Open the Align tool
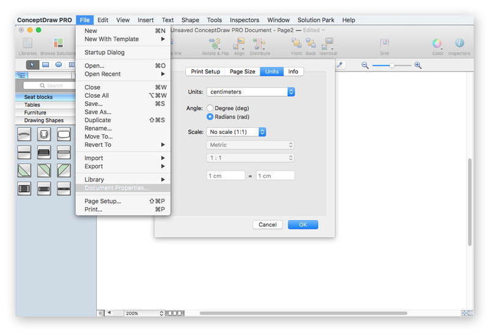This screenshot has width=489, height=332. [239, 43]
